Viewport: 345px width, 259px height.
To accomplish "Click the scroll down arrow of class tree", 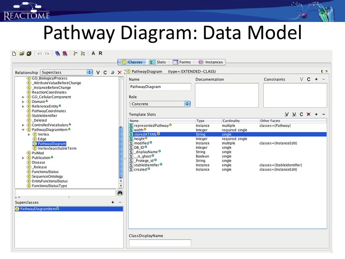I will click(121, 186).
